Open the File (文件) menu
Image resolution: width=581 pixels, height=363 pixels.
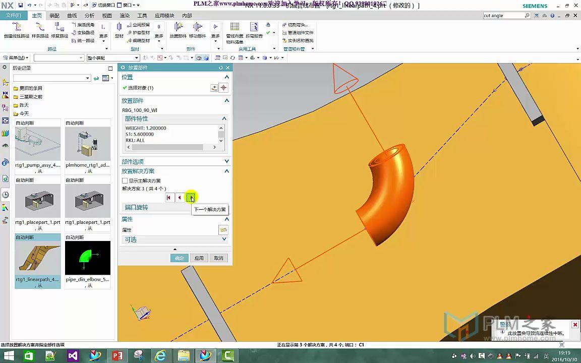(x=13, y=15)
